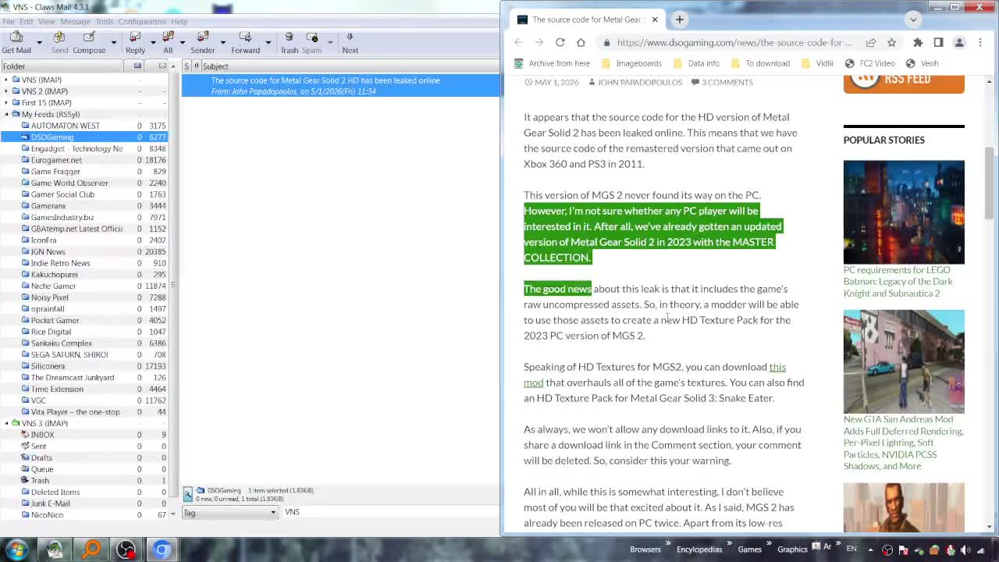Open the GTA San Andreas Mod story link
This screenshot has width=999, height=562.
point(903,443)
